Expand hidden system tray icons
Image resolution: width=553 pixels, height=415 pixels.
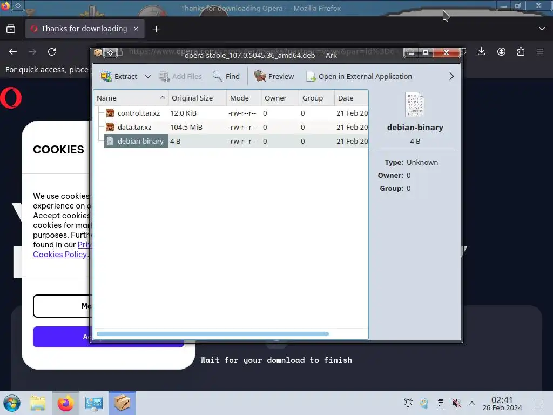point(472,403)
